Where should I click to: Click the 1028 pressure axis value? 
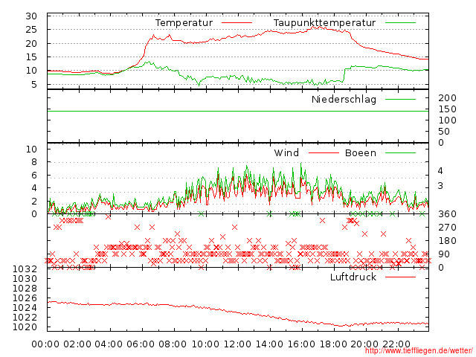click(x=25, y=289)
